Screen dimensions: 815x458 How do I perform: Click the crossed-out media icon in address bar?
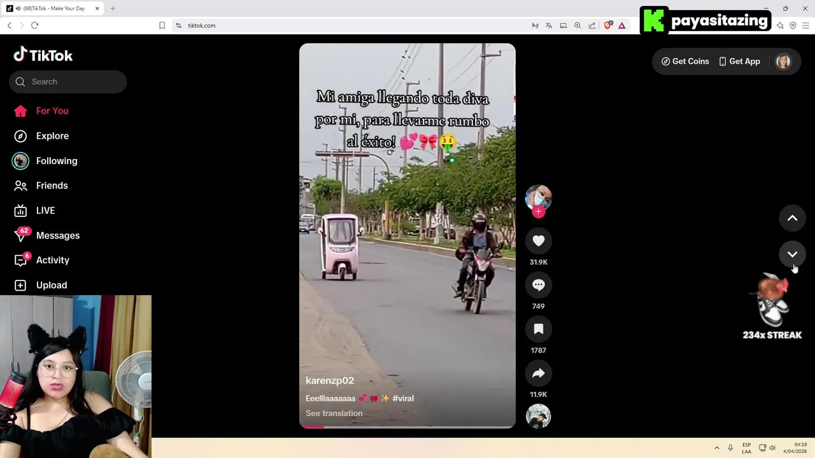535,25
